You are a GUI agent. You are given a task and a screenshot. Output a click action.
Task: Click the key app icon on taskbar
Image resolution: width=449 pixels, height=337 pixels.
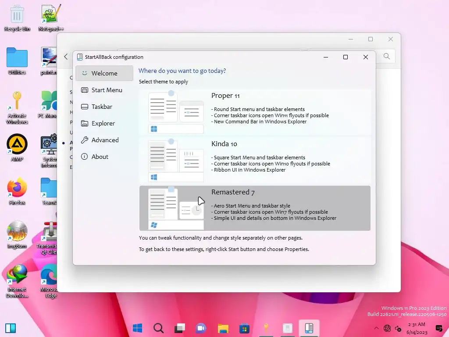(266, 328)
